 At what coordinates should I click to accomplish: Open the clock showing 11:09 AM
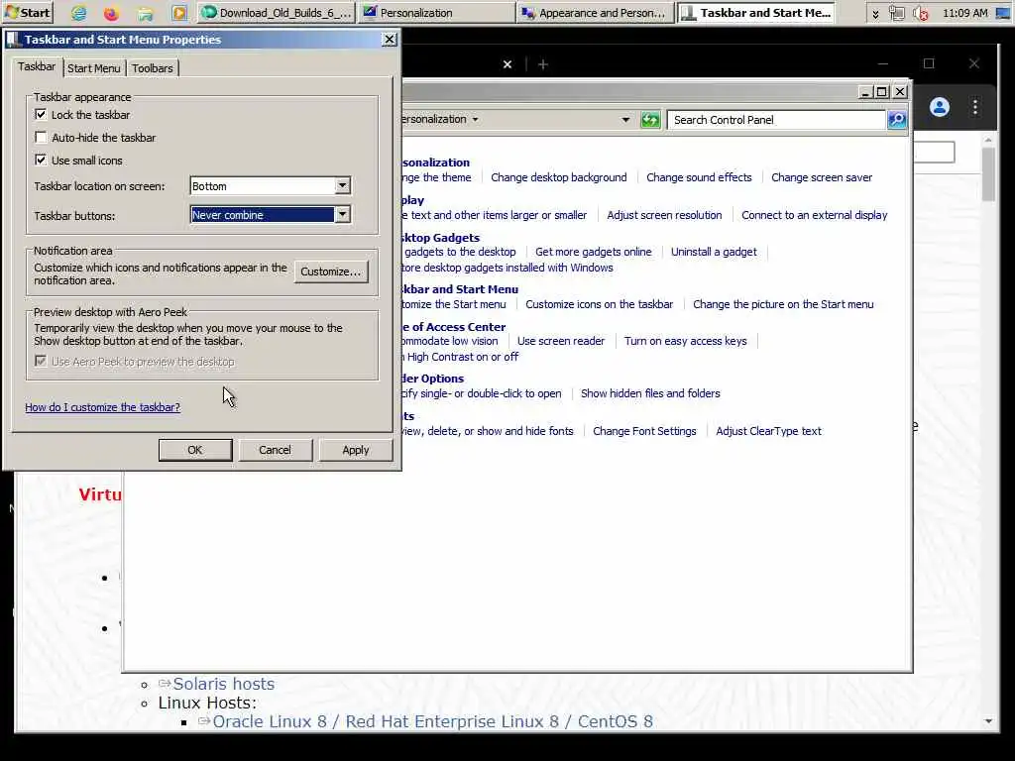tap(965, 13)
